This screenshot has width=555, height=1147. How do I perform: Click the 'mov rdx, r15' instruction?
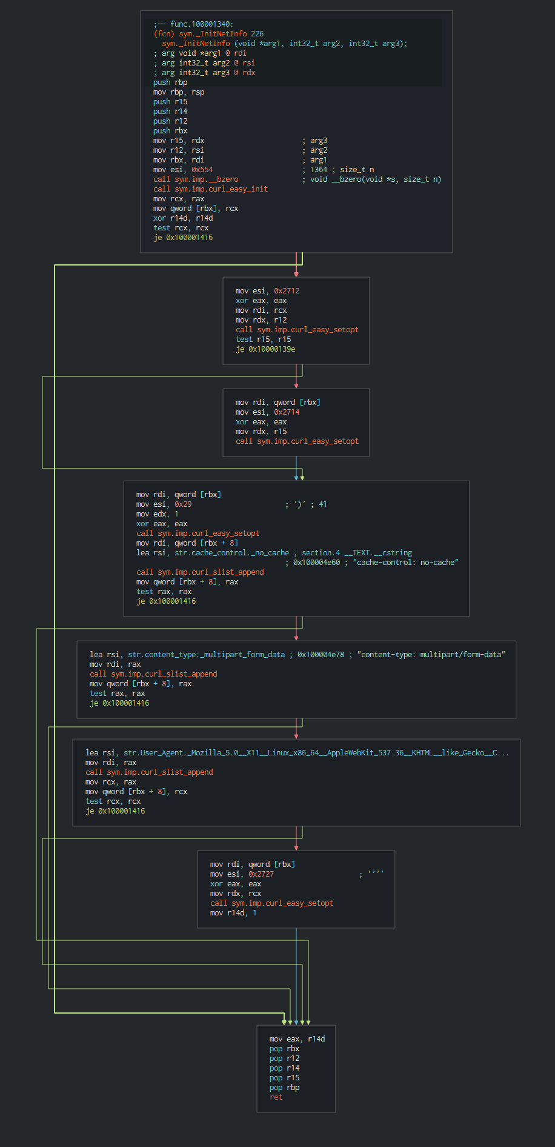pyautogui.click(x=261, y=432)
